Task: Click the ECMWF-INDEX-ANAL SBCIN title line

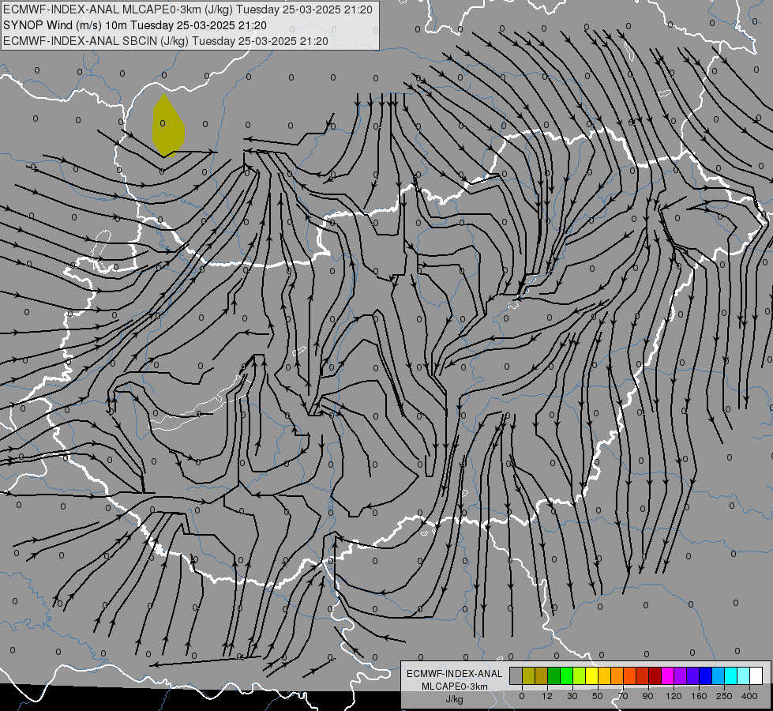Action: point(166,41)
